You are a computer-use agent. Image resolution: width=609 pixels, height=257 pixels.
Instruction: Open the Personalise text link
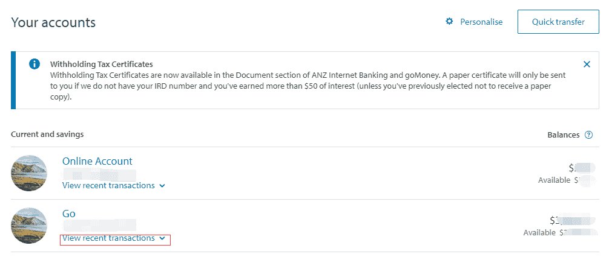click(481, 22)
